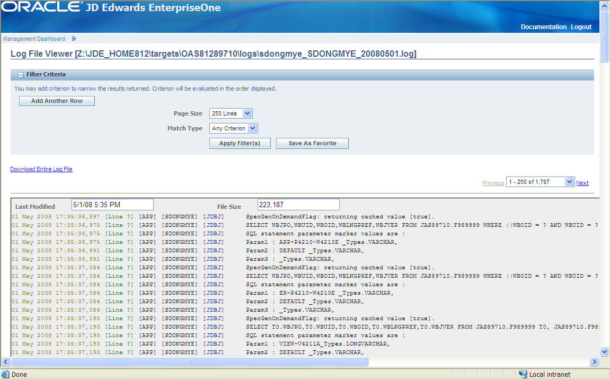Click the Save As Favorite button
The image size is (610, 380).
pyautogui.click(x=312, y=143)
